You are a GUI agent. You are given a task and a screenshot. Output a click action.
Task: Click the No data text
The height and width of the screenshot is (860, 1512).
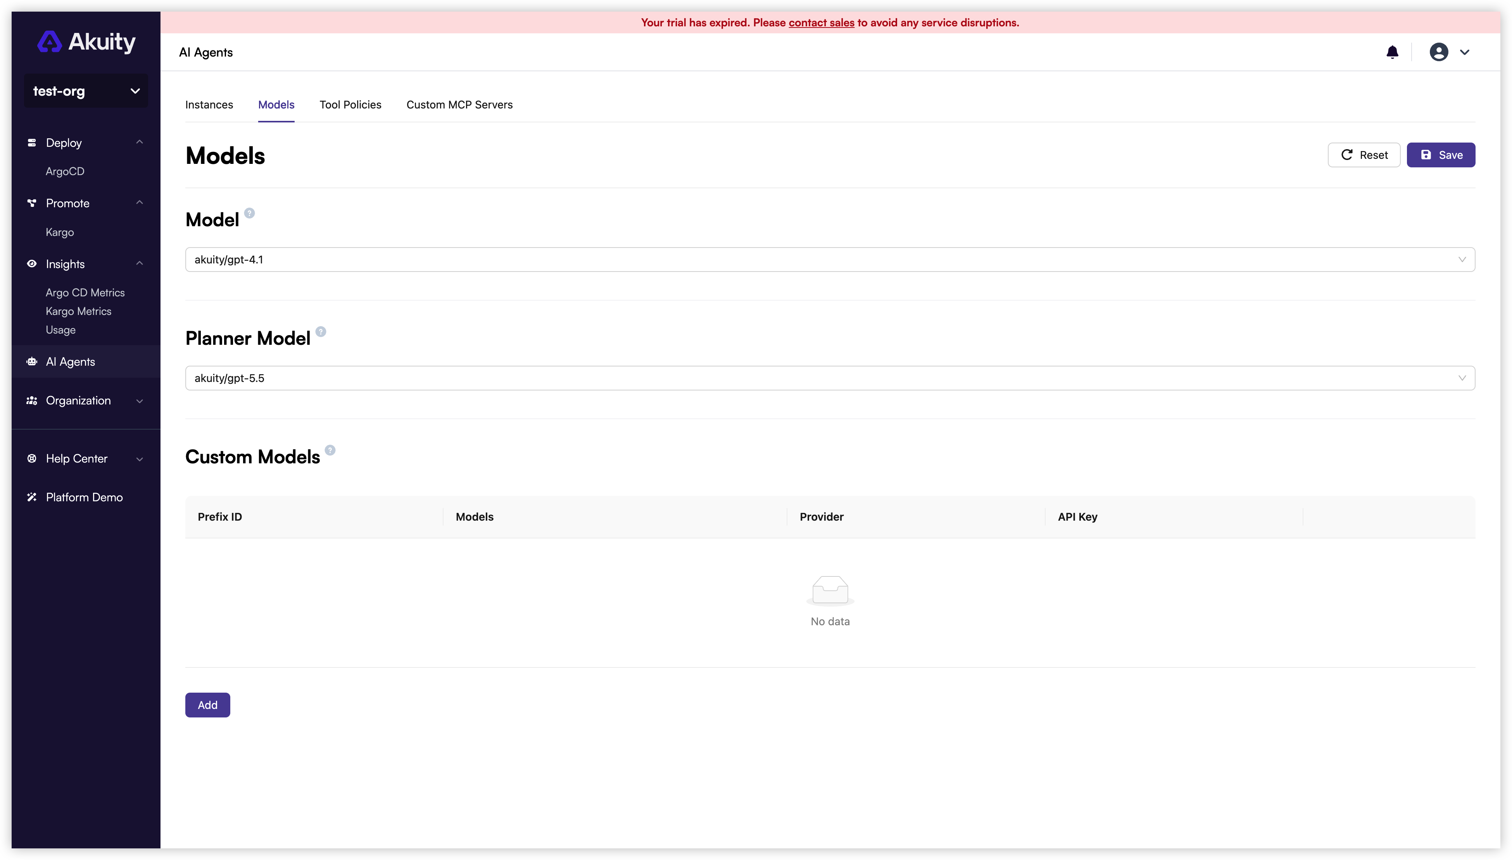pos(830,621)
